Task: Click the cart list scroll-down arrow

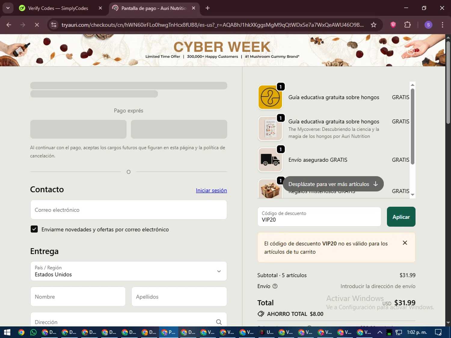Action: (x=413, y=195)
